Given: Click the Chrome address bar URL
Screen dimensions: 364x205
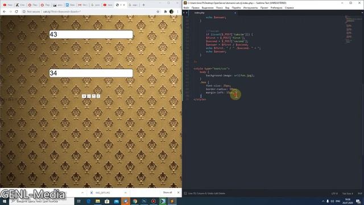Looking at the screenshot, I should tap(62, 11).
